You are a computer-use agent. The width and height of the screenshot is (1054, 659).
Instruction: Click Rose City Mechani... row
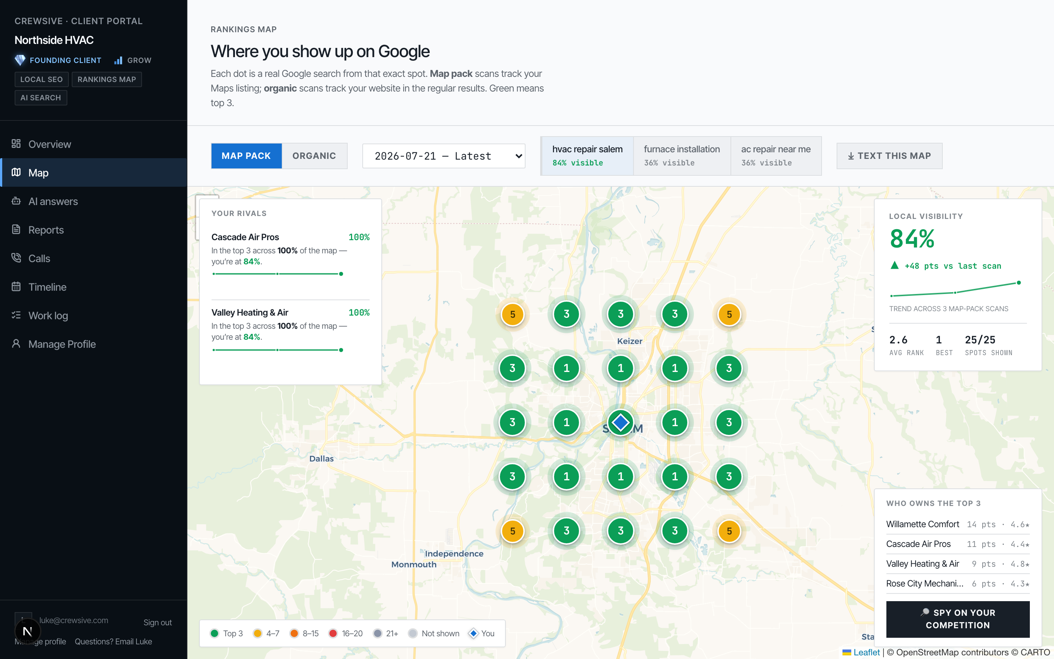tap(958, 584)
